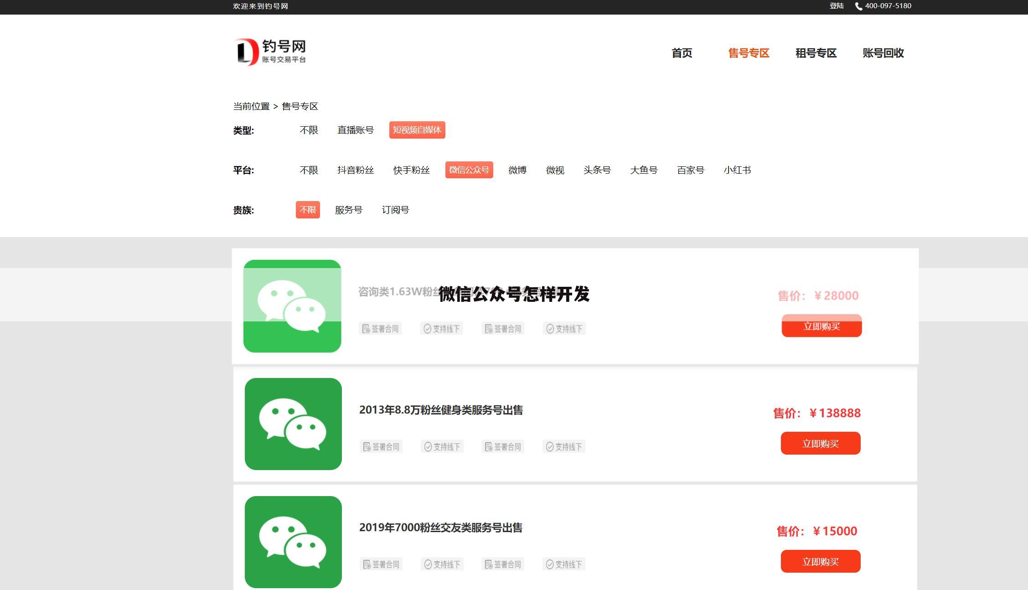Screen dimensions: 1028x590
Task: Click first 支持线下 tag in 28000 listing
Action: (x=441, y=328)
